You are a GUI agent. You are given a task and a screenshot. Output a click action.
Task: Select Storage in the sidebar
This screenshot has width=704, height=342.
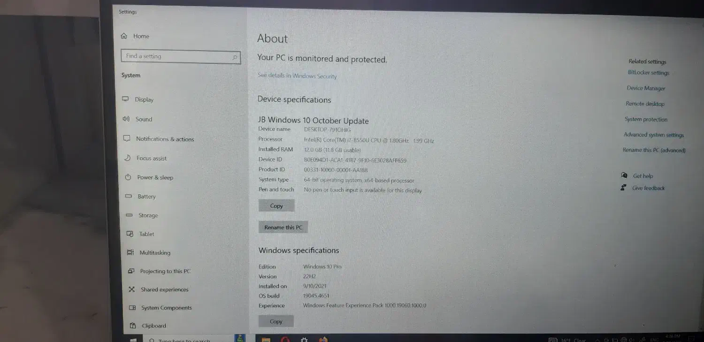(142, 215)
